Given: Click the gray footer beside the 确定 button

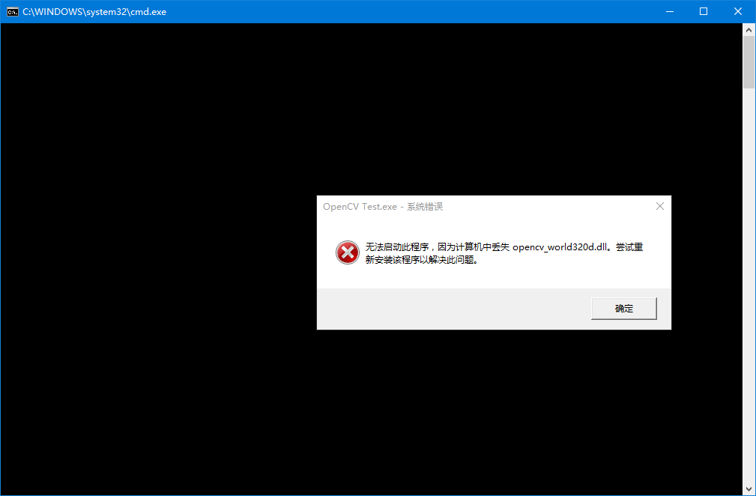Looking at the screenshot, I should (x=450, y=309).
